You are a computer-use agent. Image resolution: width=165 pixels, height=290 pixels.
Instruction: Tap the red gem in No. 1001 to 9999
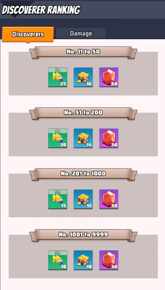(x=109, y=260)
